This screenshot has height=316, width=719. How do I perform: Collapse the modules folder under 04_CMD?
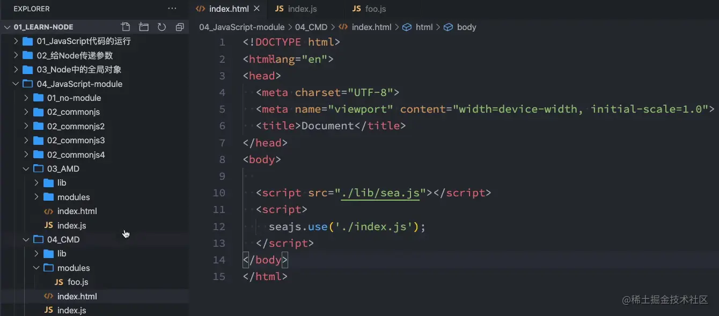point(36,268)
